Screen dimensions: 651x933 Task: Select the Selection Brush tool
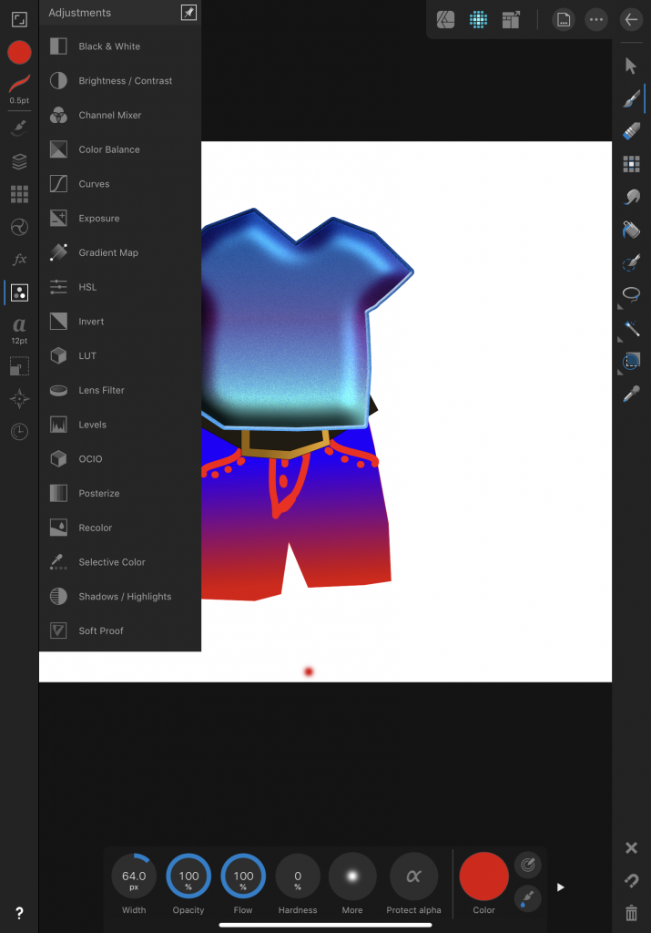pyautogui.click(x=631, y=261)
